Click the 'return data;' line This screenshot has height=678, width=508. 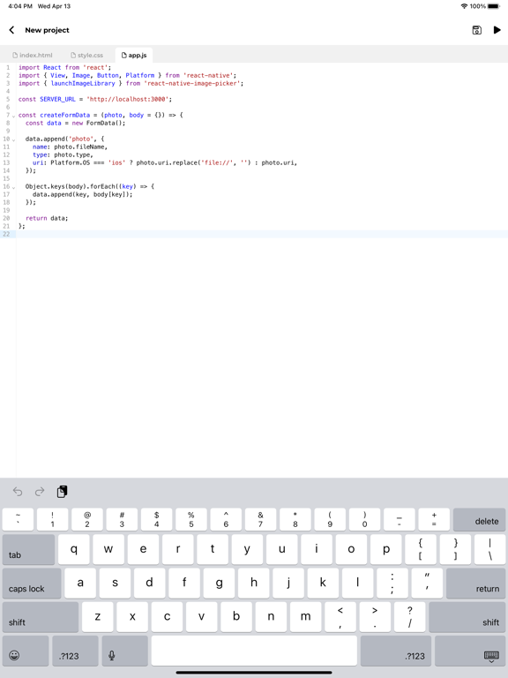click(x=47, y=218)
